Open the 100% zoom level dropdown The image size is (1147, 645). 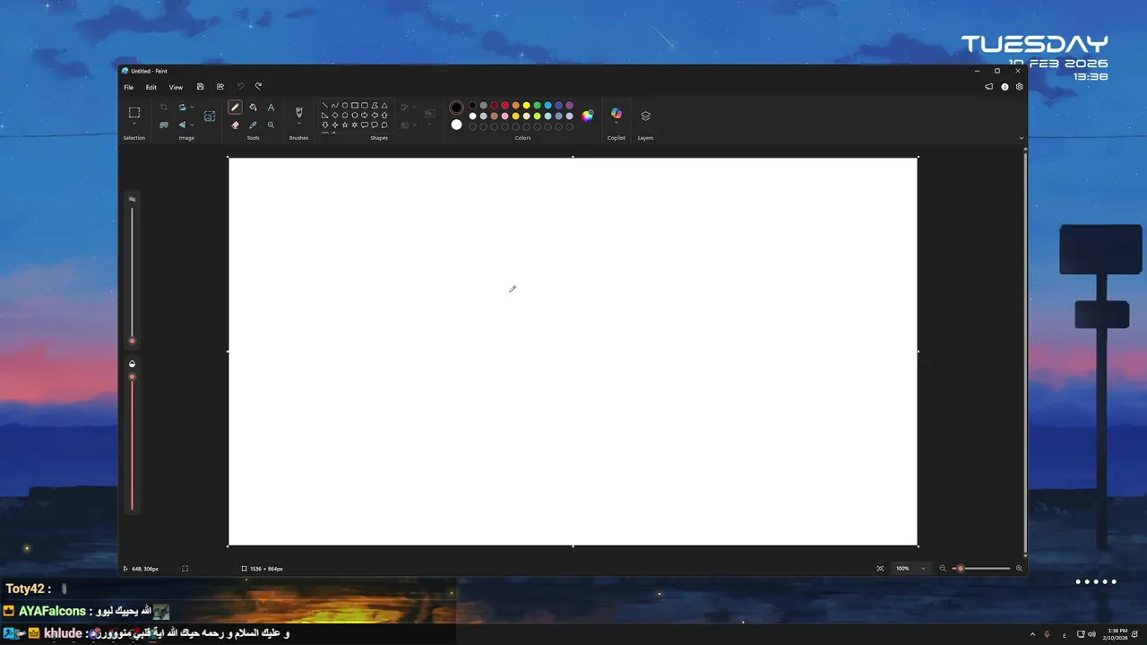pyautogui.click(x=910, y=568)
